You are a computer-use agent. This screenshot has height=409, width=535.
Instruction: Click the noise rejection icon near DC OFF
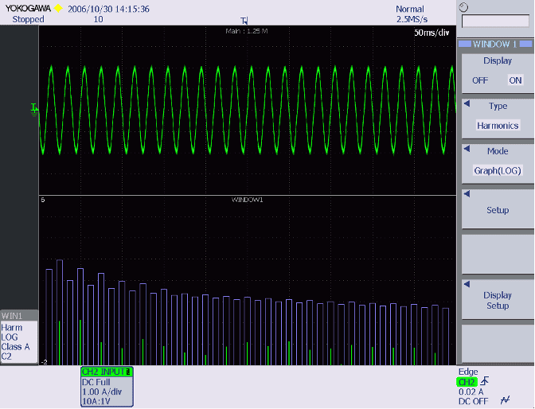(x=504, y=400)
